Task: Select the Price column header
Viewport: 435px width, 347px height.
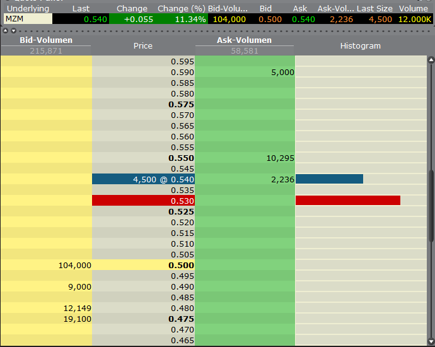Action: click(x=143, y=46)
